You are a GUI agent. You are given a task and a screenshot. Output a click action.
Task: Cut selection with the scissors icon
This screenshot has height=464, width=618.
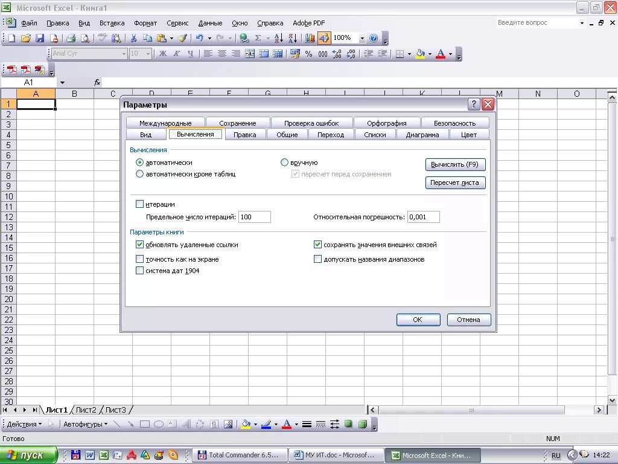coord(133,38)
